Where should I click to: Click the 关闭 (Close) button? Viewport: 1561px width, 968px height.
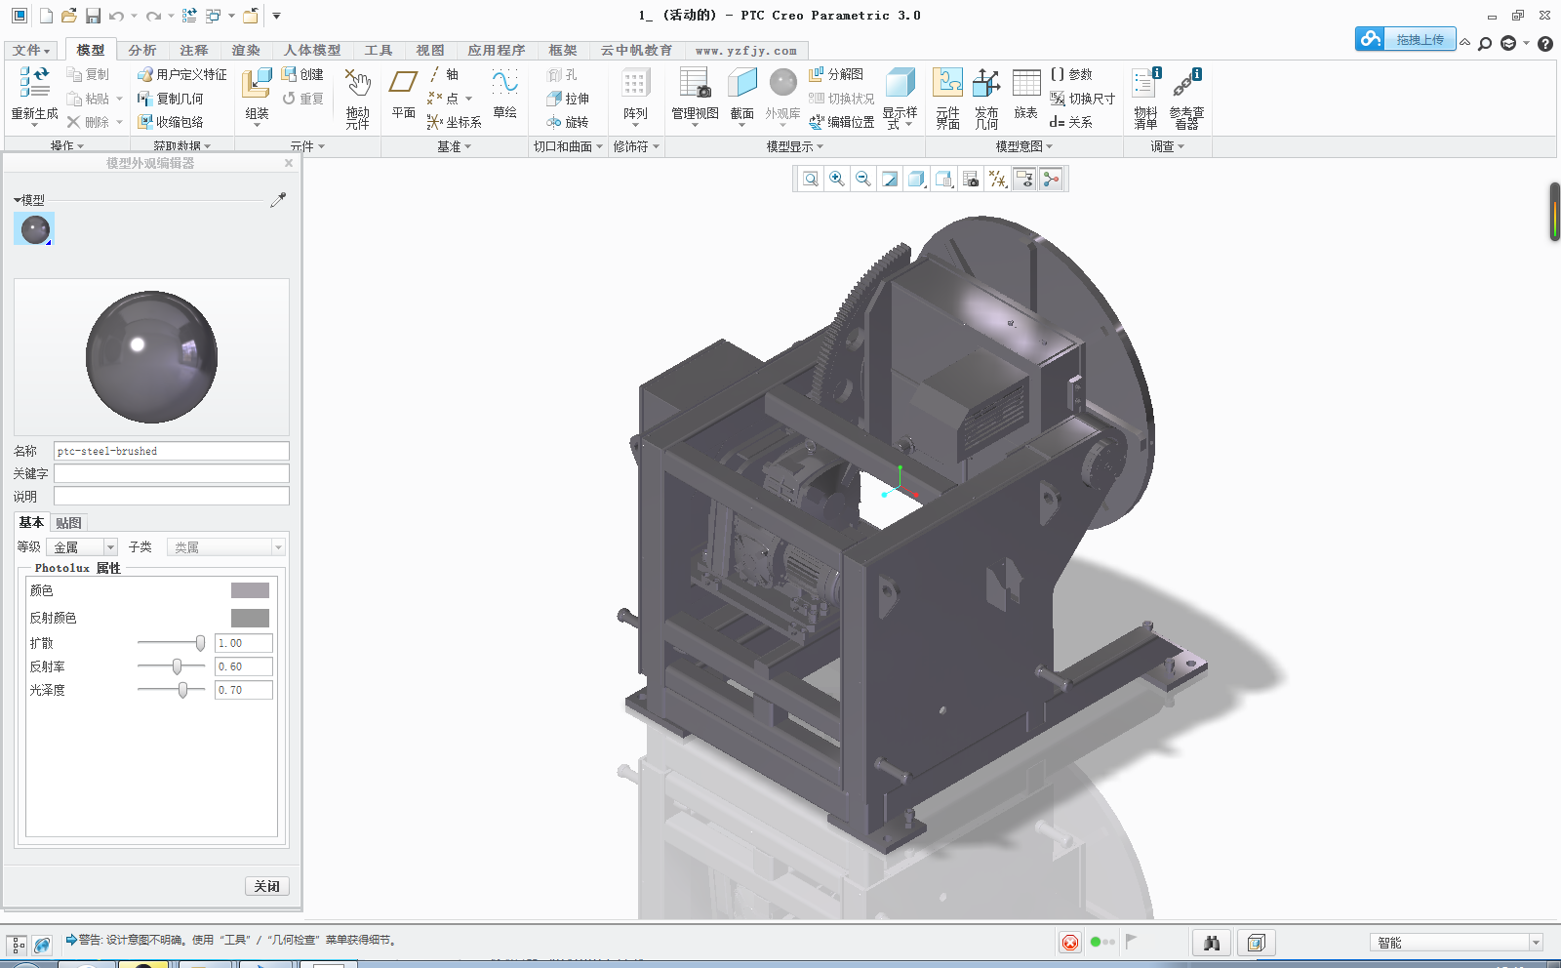point(266,886)
